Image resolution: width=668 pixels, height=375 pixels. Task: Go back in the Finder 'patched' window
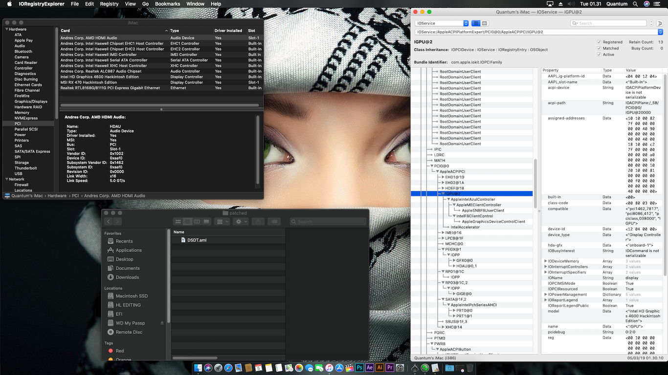[109, 222]
